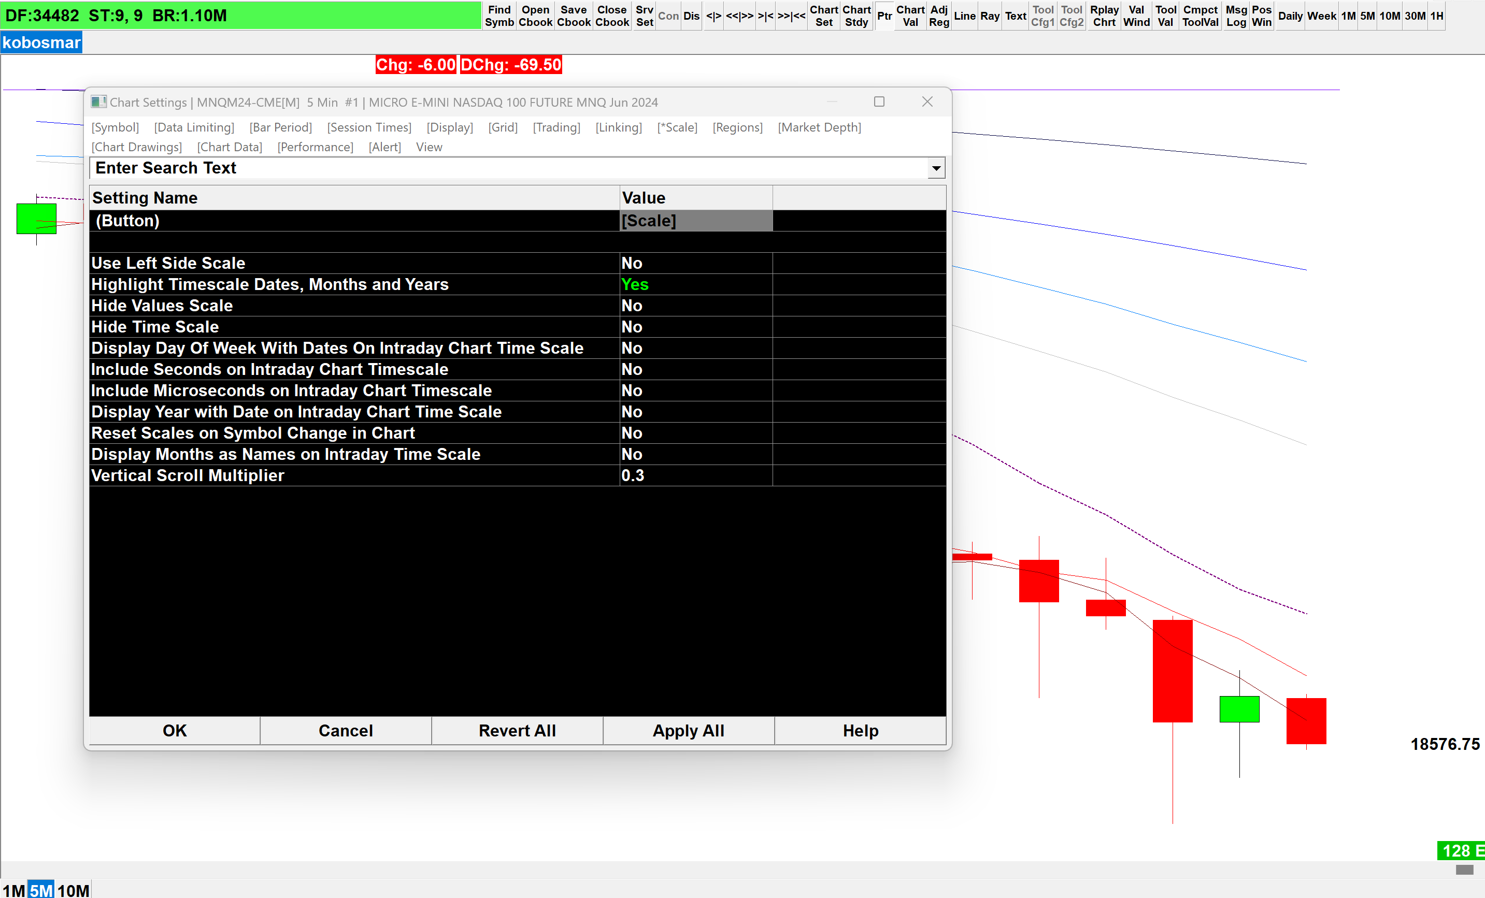Select the Ray drawing tool
The image size is (1485, 898).
point(990,16)
